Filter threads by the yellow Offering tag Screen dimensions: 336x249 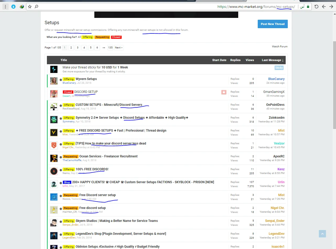87,37
